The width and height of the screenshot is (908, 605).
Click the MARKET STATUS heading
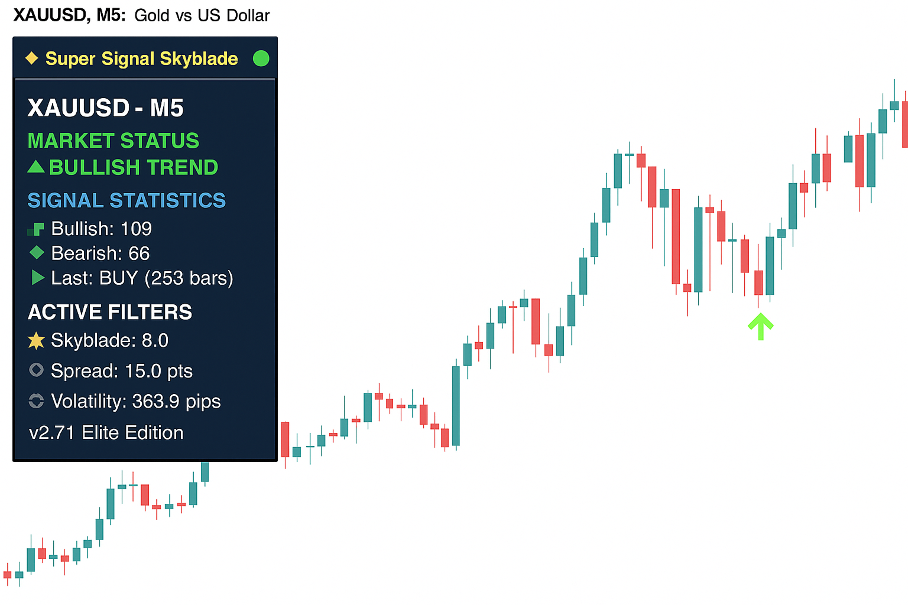tap(113, 141)
